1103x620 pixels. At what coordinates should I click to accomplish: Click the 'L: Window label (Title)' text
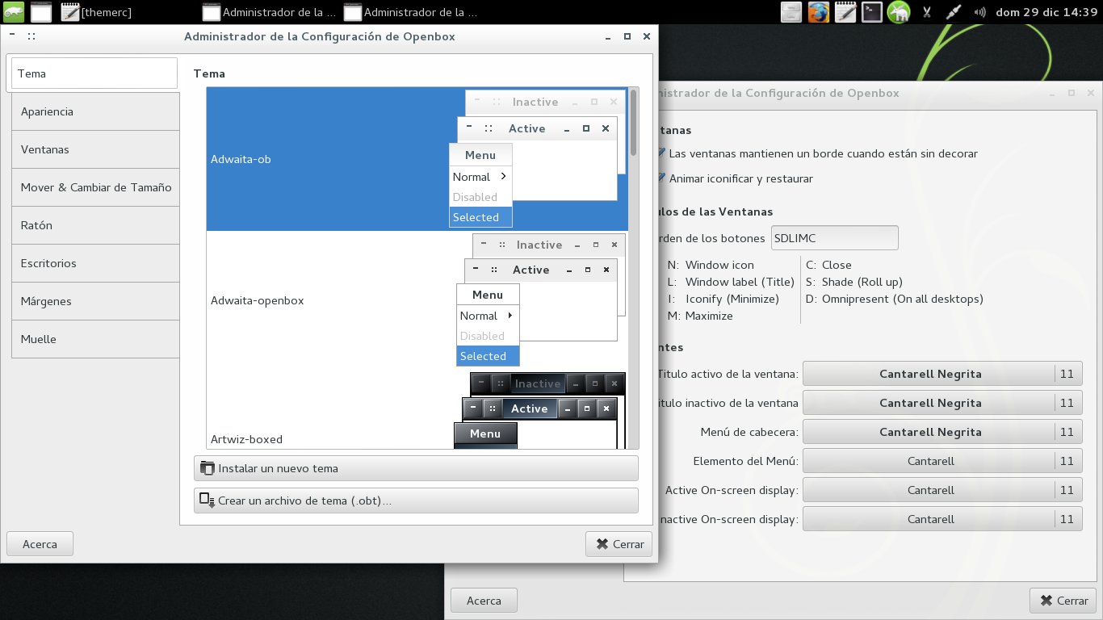[731, 282]
